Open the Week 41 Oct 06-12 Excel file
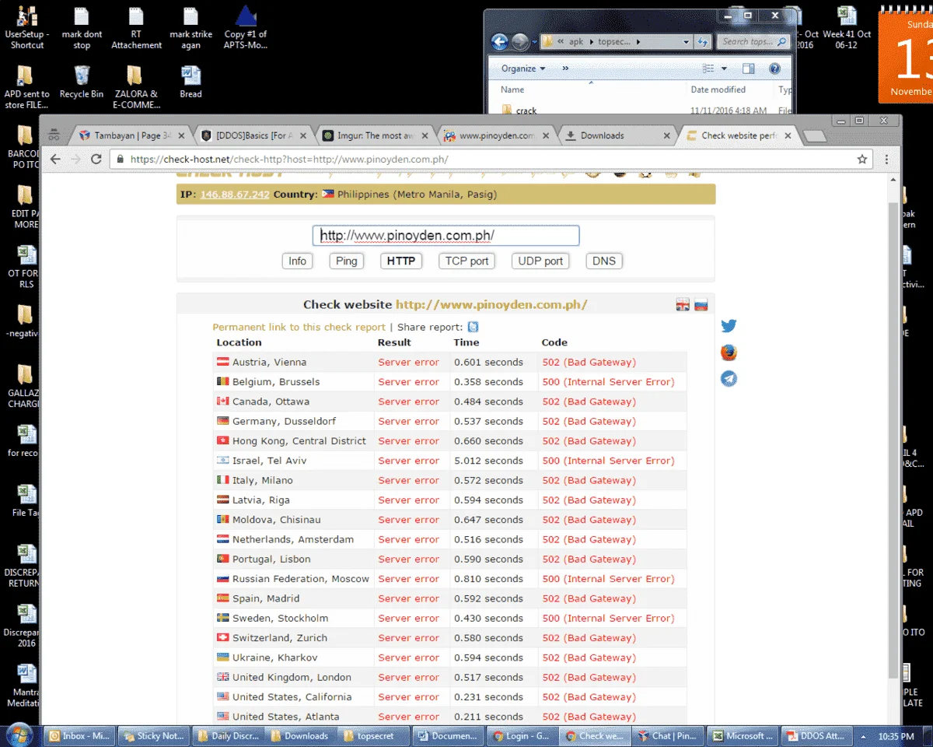This screenshot has width=933, height=747. pyautogui.click(x=847, y=28)
